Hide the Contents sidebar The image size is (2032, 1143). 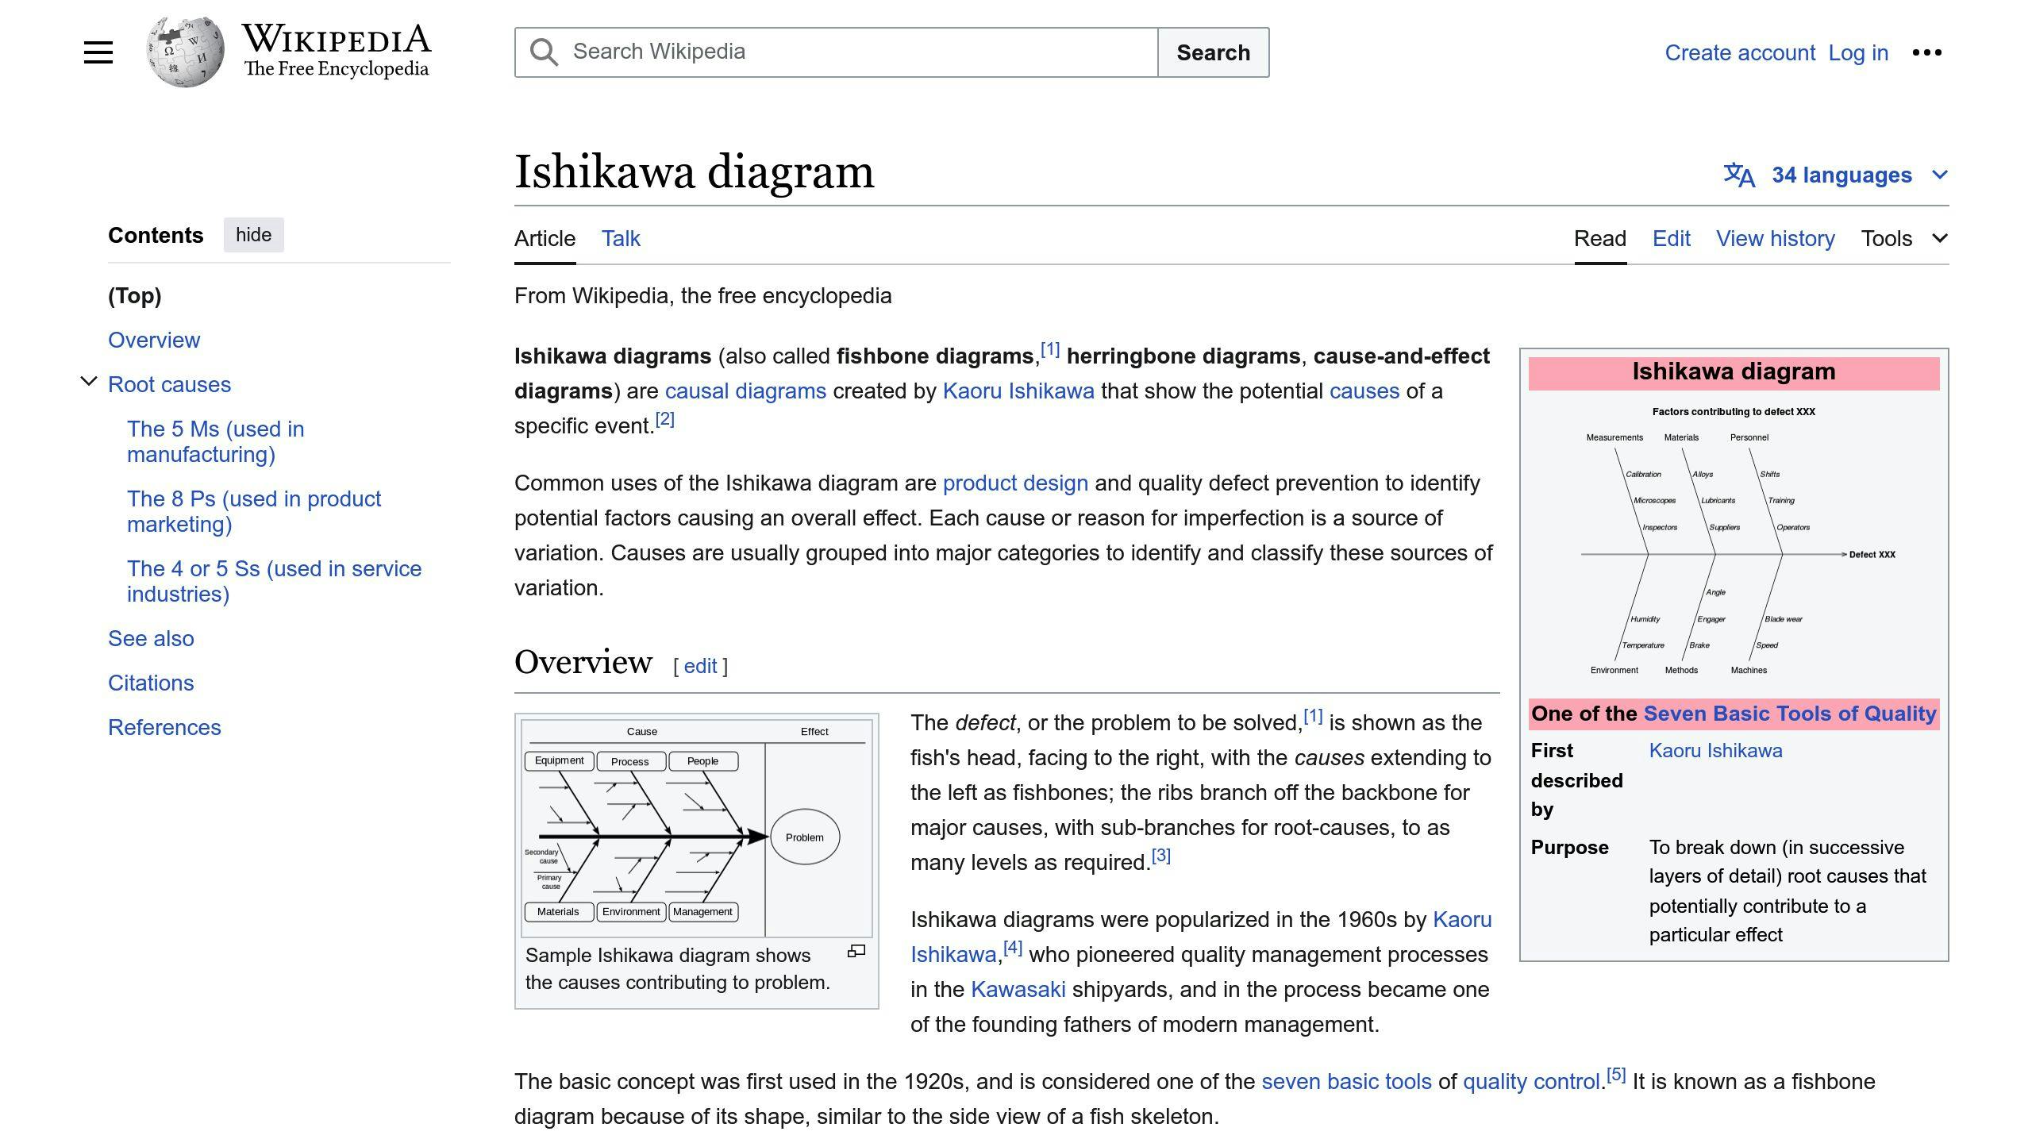253,235
